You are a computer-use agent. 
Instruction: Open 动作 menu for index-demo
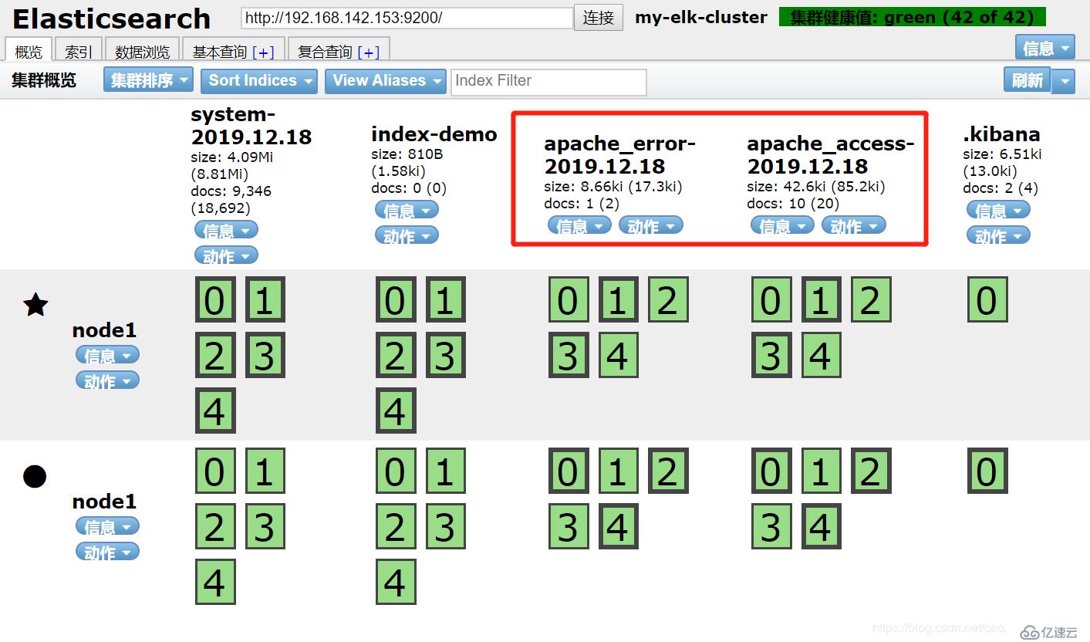[x=407, y=235]
